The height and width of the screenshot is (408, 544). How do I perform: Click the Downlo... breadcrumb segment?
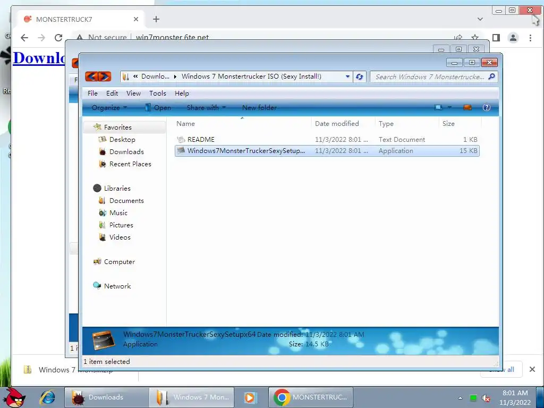click(x=155, y=76)
